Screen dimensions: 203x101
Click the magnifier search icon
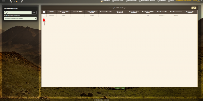(6, 12)
